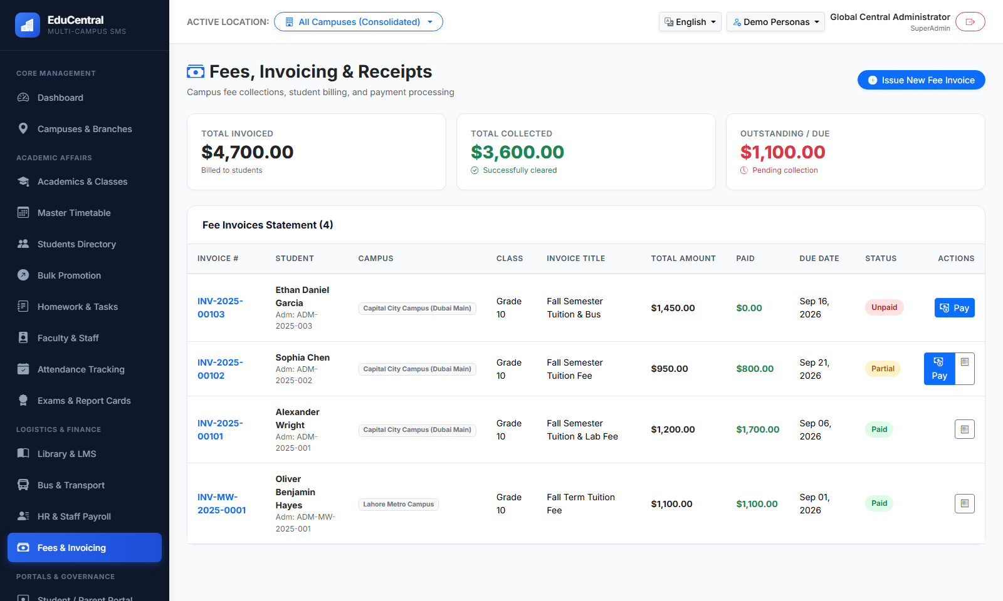Open HR & Staff Payroll menu
Screen dimensions: 1003x601
click(x=85, y=516)
